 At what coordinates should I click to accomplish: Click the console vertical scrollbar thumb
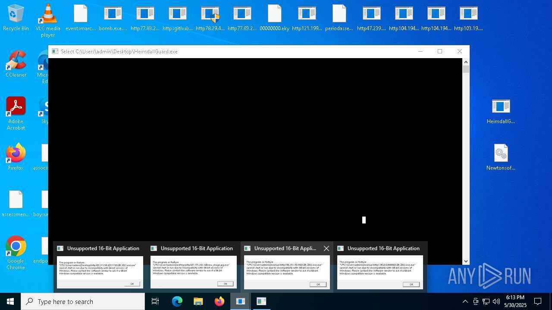pos(466,69)
